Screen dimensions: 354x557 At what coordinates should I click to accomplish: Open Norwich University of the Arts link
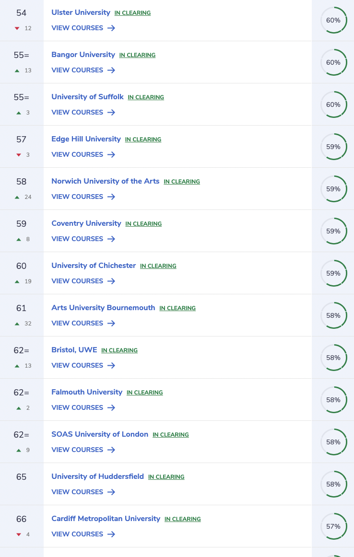pyautogui.click(x=105, y=181)
